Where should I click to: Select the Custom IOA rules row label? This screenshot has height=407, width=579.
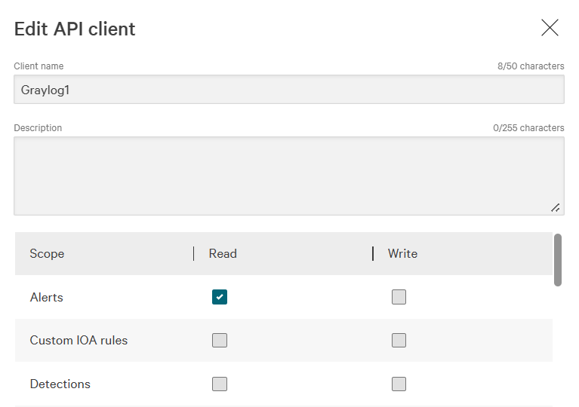coord(79,340)
